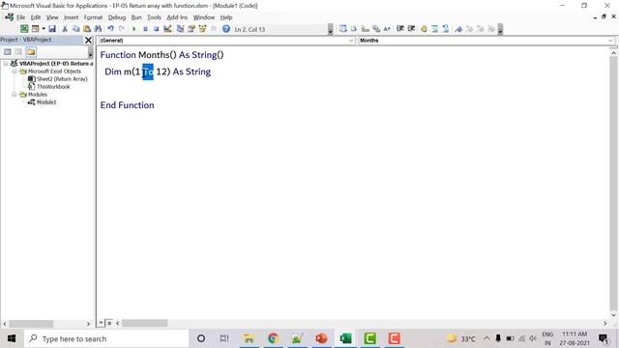Collapse the VBAProject root node

coord(6,63)
